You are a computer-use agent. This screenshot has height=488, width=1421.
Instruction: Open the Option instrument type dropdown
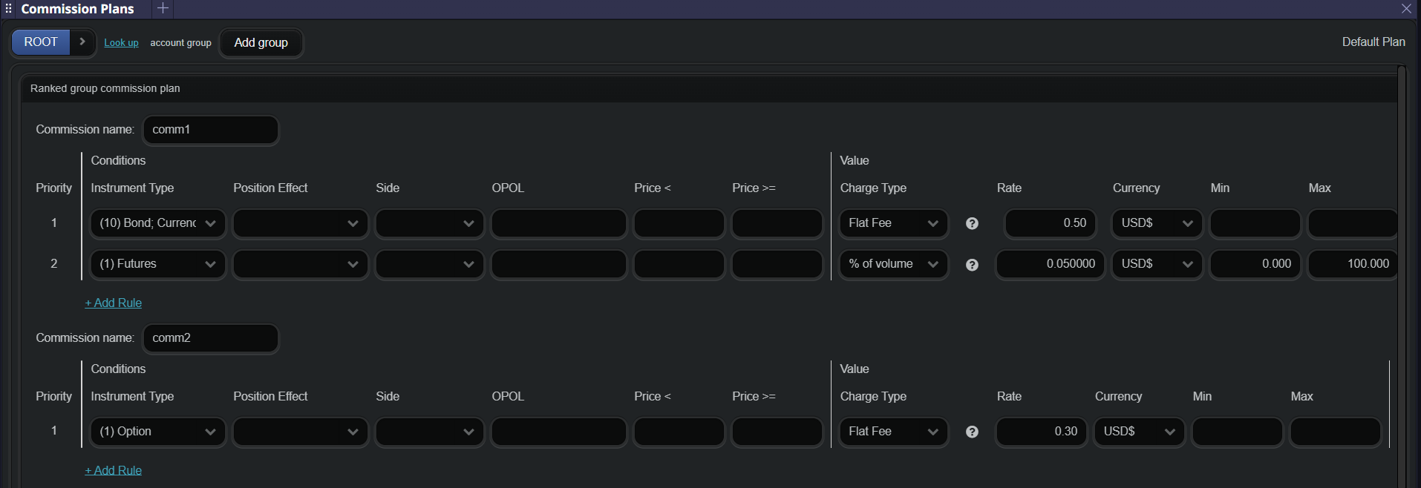pyautogui.click(x=157, y=432)
